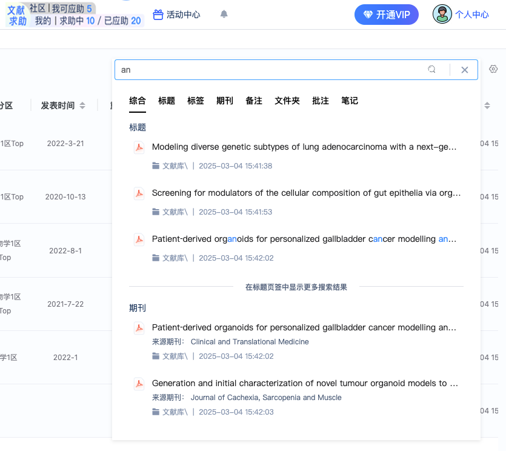Click the magnifier search icon in search bar
Viewport: 506px width, 451px height.
(431, 70)
